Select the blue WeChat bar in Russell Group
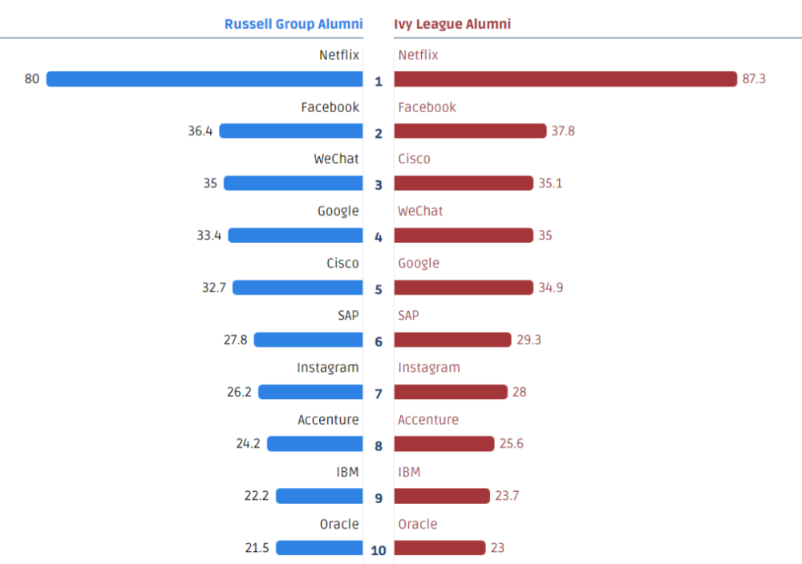Viewport: 802px width, 564px height. pos(294,183)
